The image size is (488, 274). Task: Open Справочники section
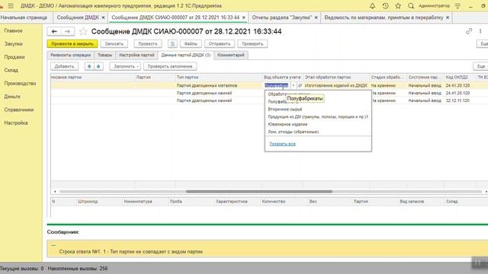click(19, 110)
